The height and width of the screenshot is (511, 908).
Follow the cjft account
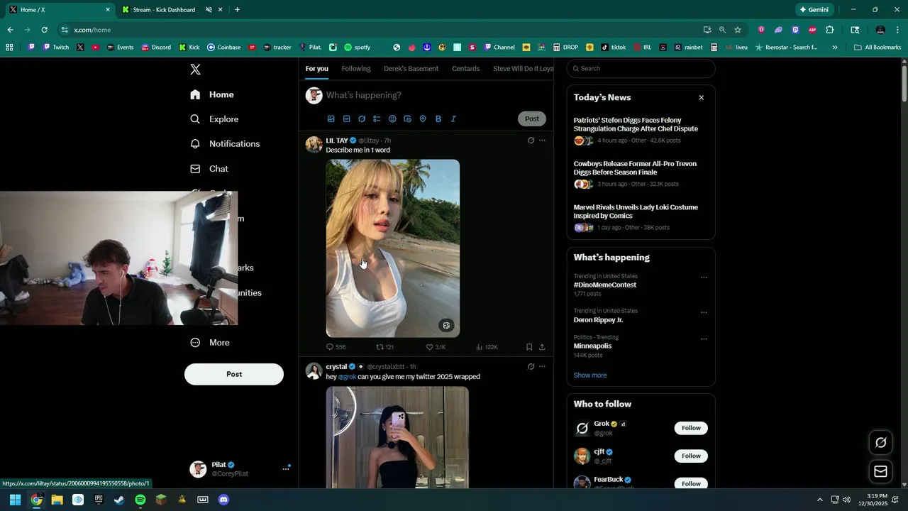(x=691, y=456)
